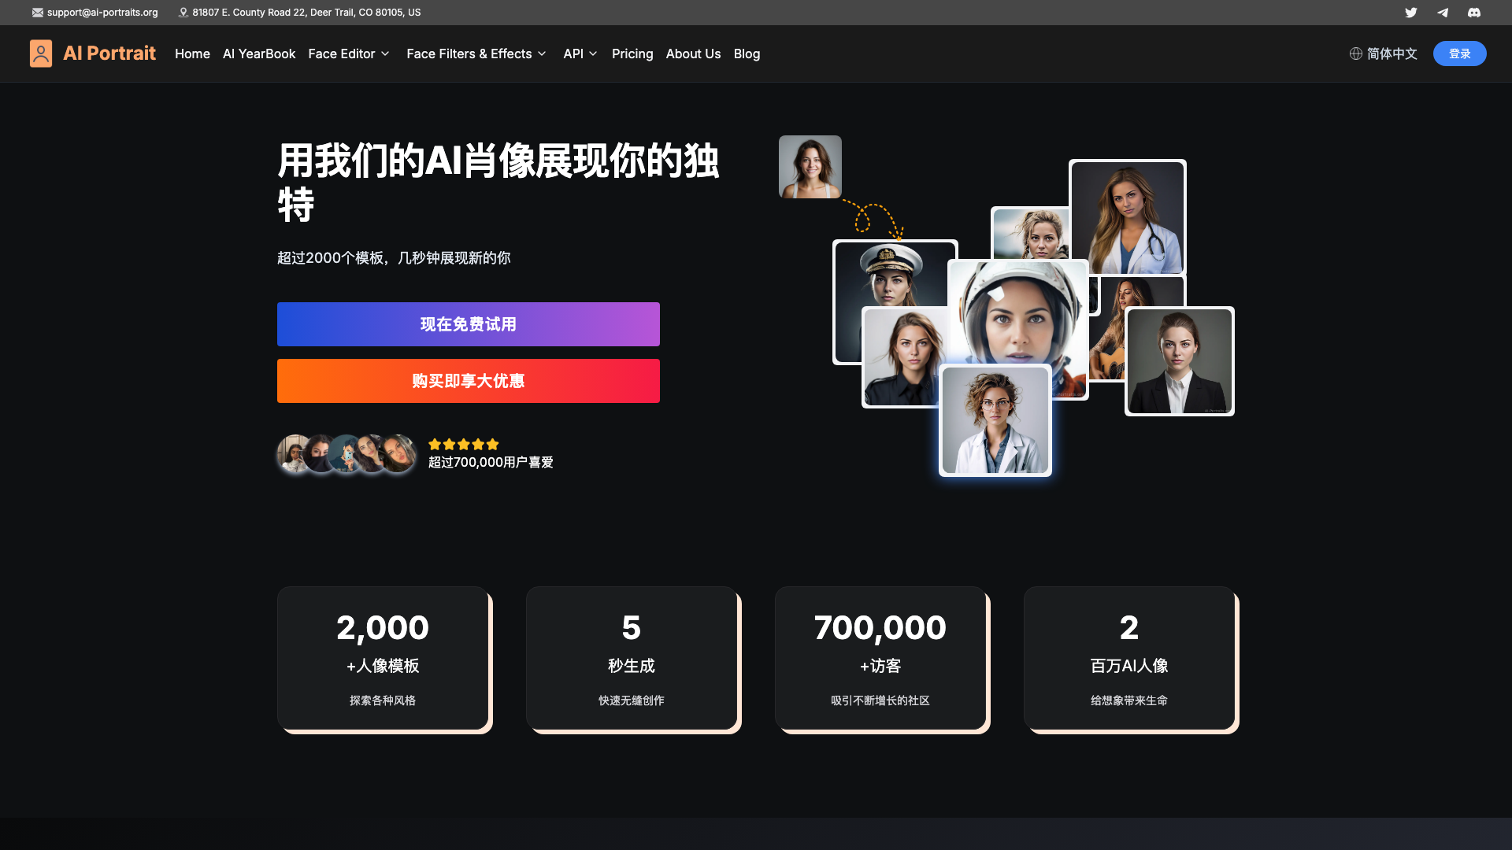The width and height of the screenshot is (1512, 850).
Task: Click the address text 81807 E. County Road
Action: pyautogui.click(x=306, y=13)
